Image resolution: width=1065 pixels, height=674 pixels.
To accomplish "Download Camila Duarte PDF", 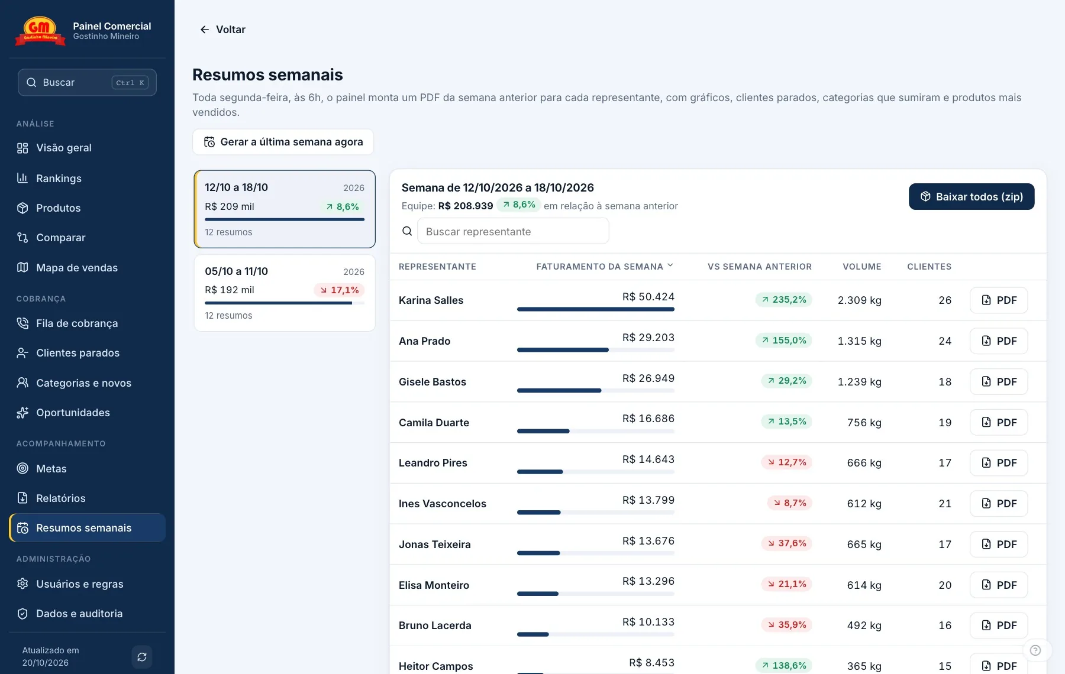I will pos(999,423).
